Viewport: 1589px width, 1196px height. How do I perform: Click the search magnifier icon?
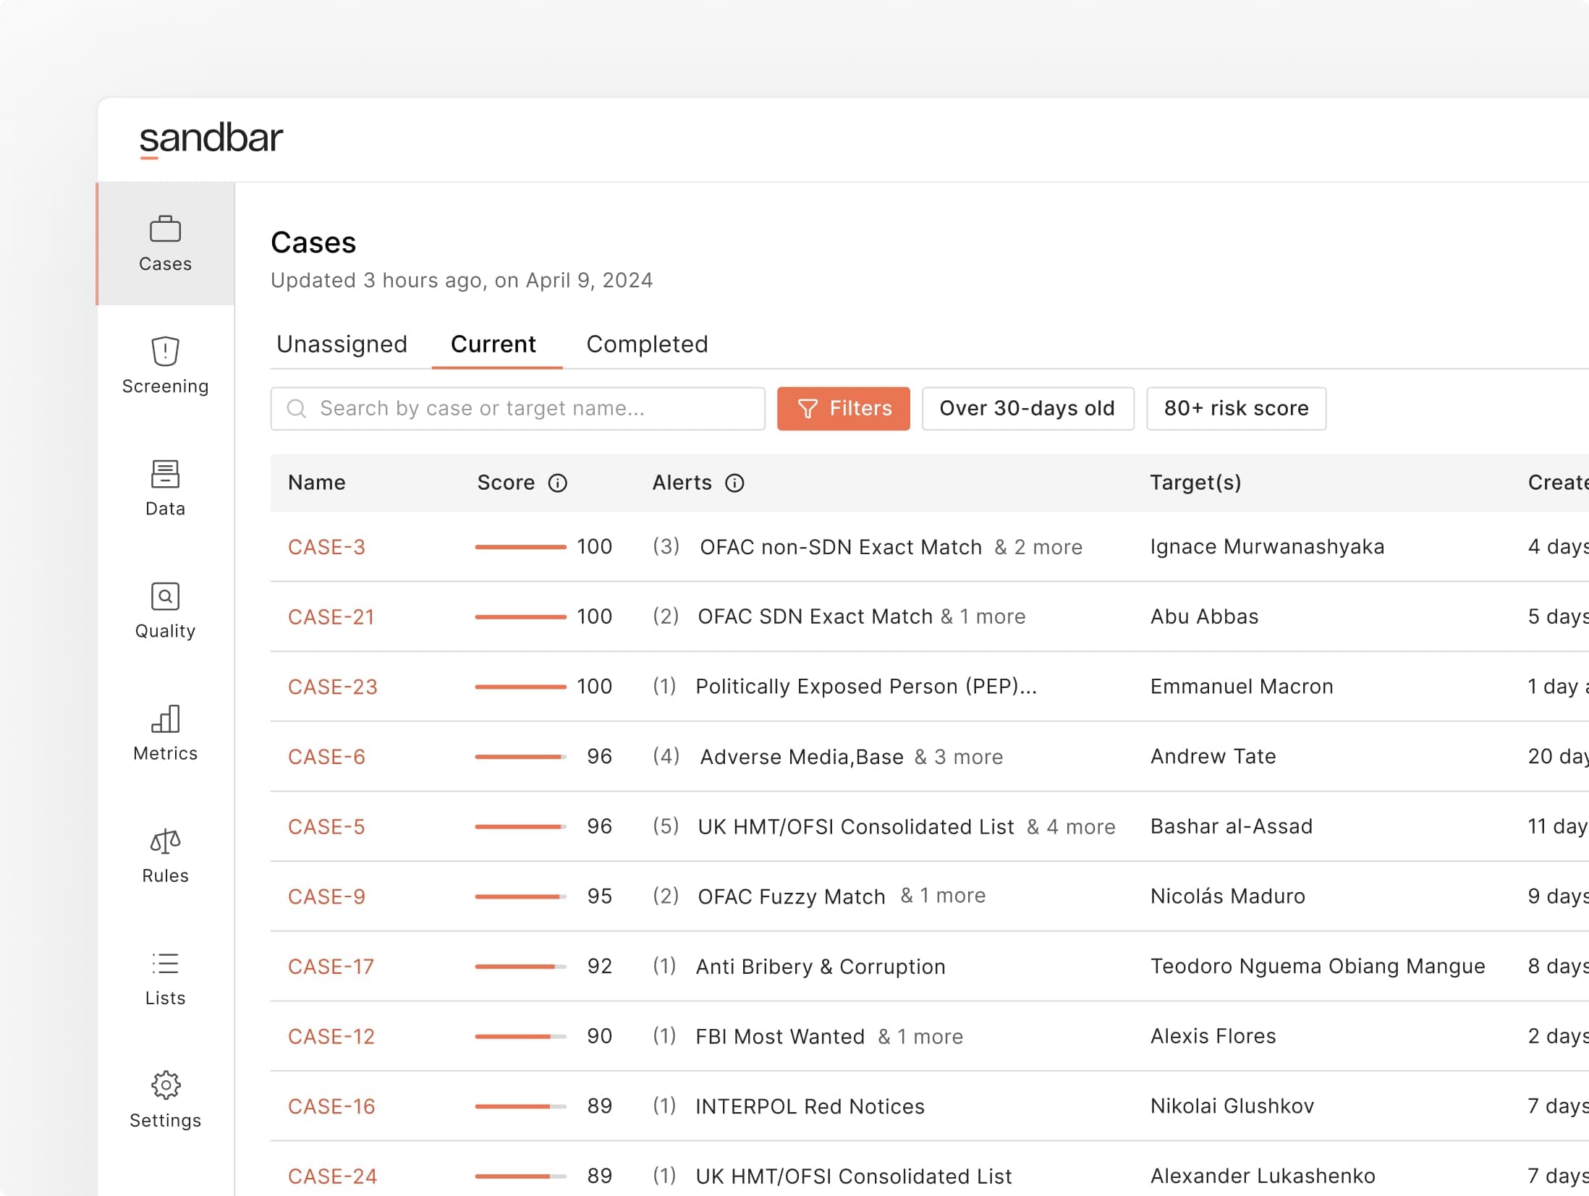296,408
